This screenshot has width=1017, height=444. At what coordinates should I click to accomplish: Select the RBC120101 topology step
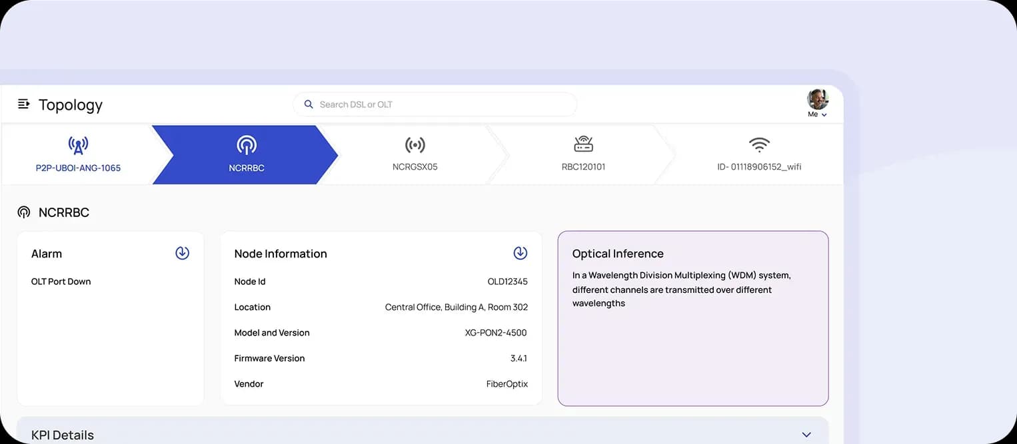point(583,154)
